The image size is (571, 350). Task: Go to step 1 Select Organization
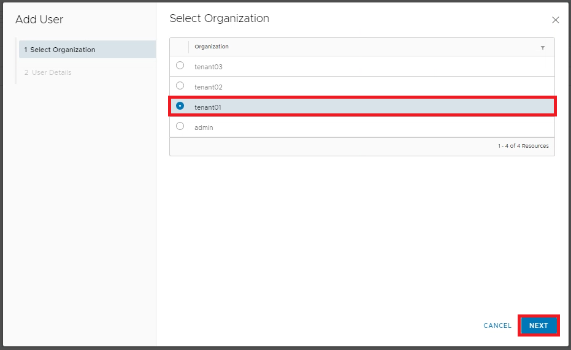point(60,50)
